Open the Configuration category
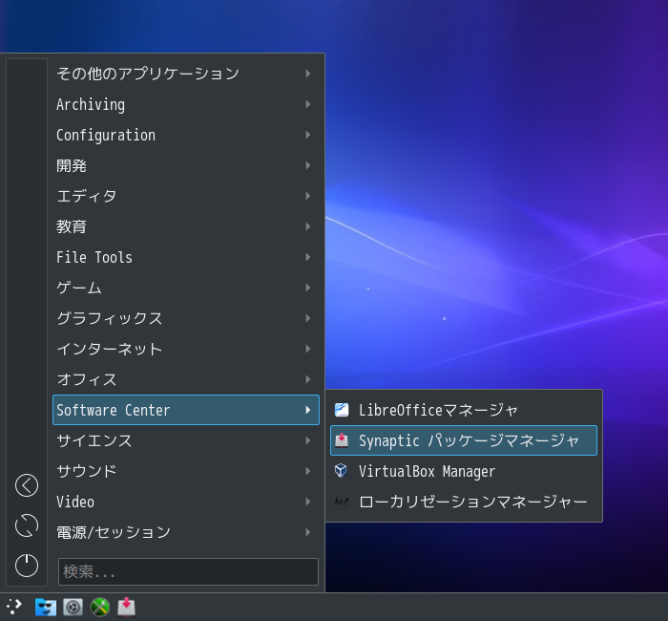The image size is (668, 621). click(186, 135)
